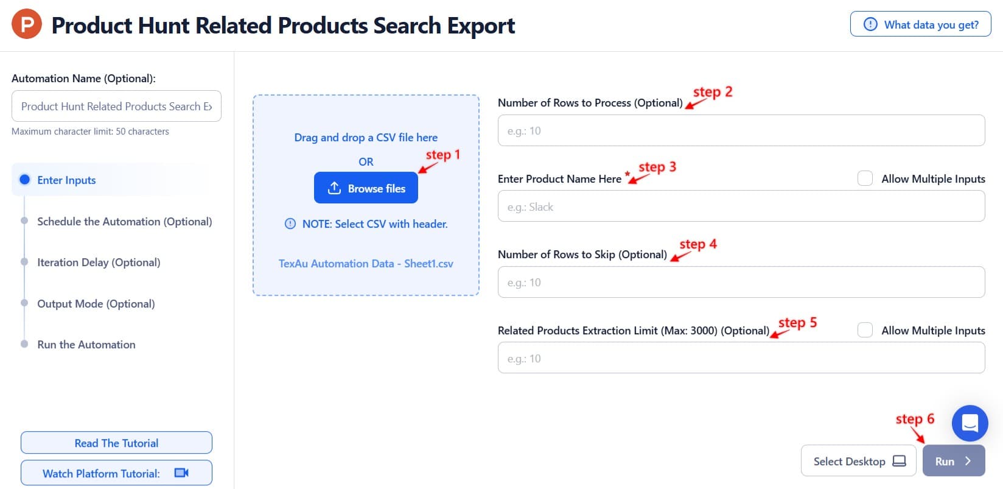1003x489 pixels.
Task: Click the Enter Product Name input field
Action: (741, 206)
